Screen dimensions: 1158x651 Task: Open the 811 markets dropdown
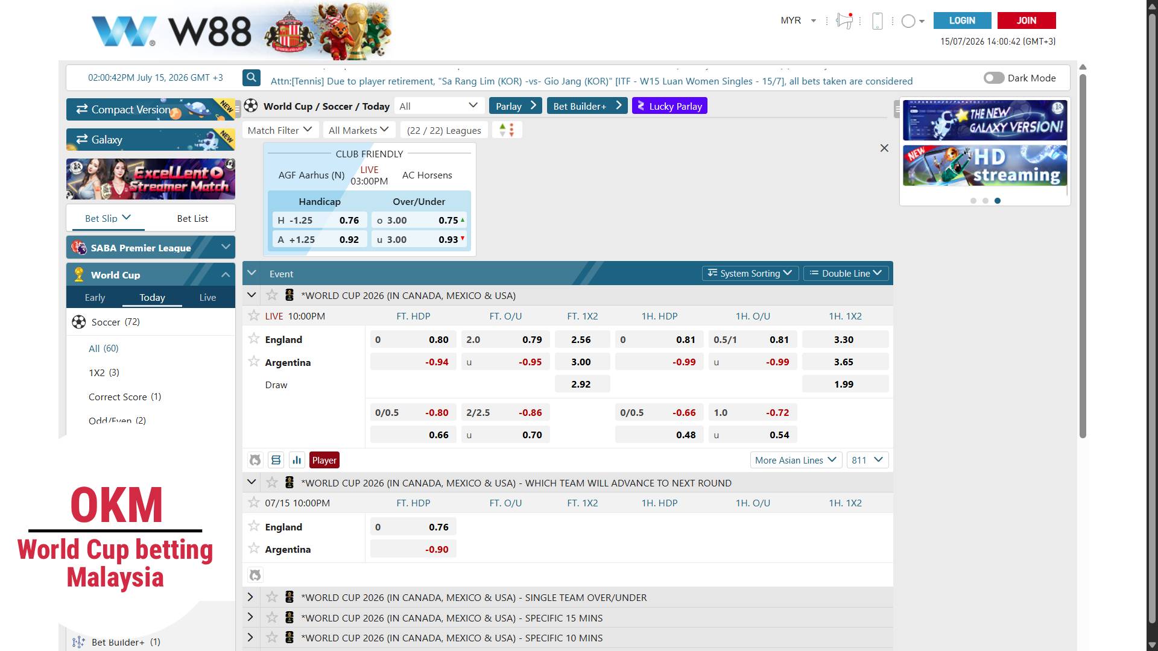point(867,460)
